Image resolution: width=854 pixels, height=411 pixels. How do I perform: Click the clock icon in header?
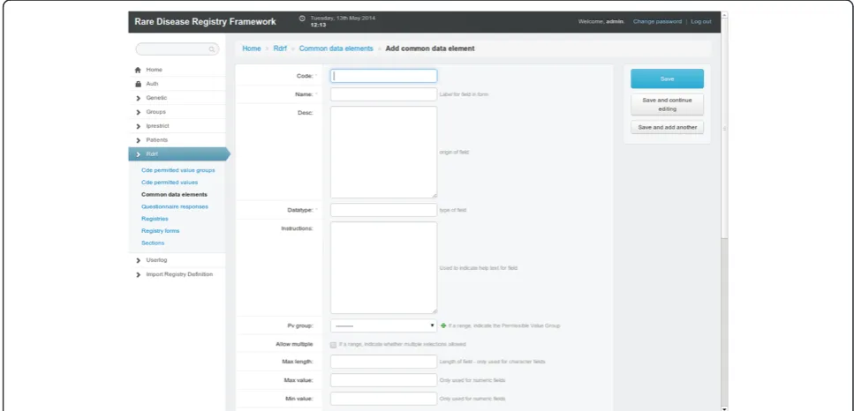tap(302, 19)
